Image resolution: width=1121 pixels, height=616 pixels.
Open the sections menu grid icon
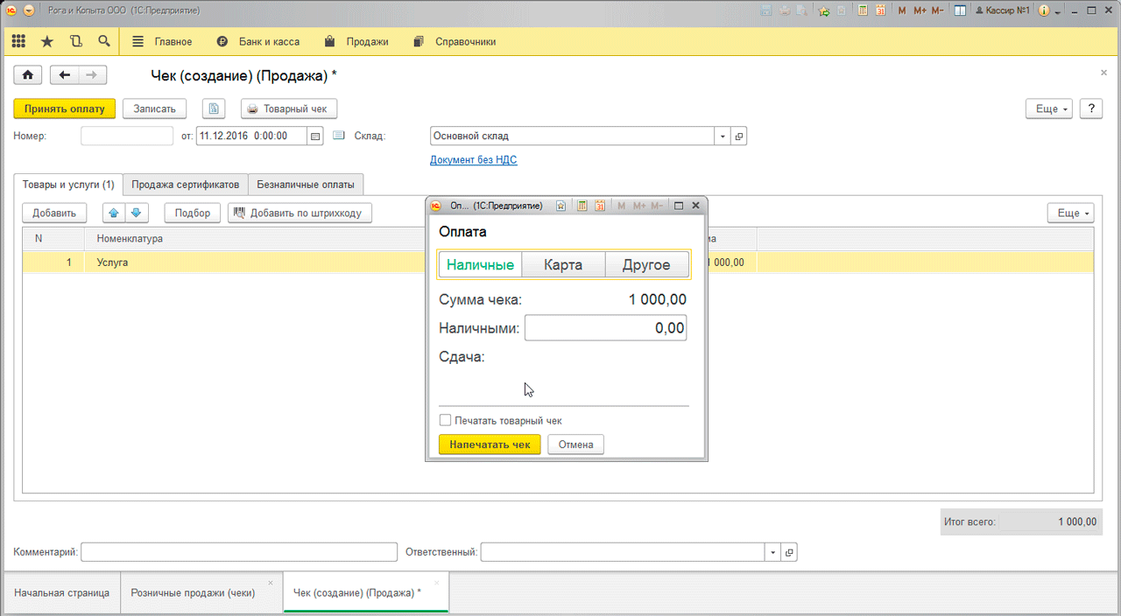(x=18, y=41)
